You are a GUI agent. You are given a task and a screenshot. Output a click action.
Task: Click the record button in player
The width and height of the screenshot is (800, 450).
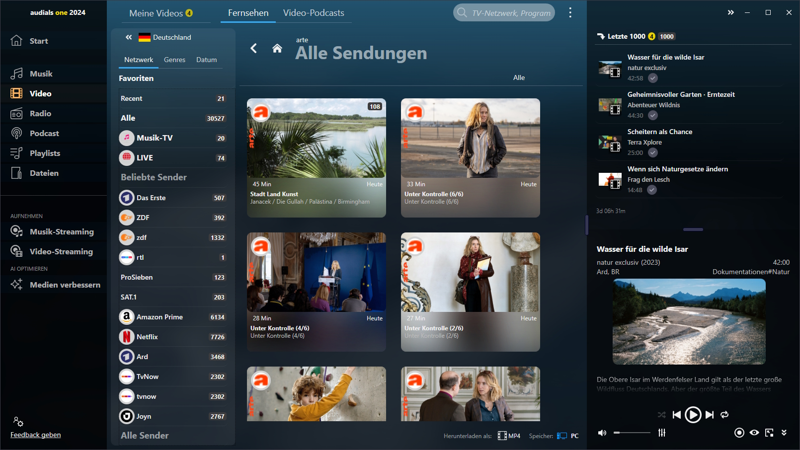tap(739, 433)
